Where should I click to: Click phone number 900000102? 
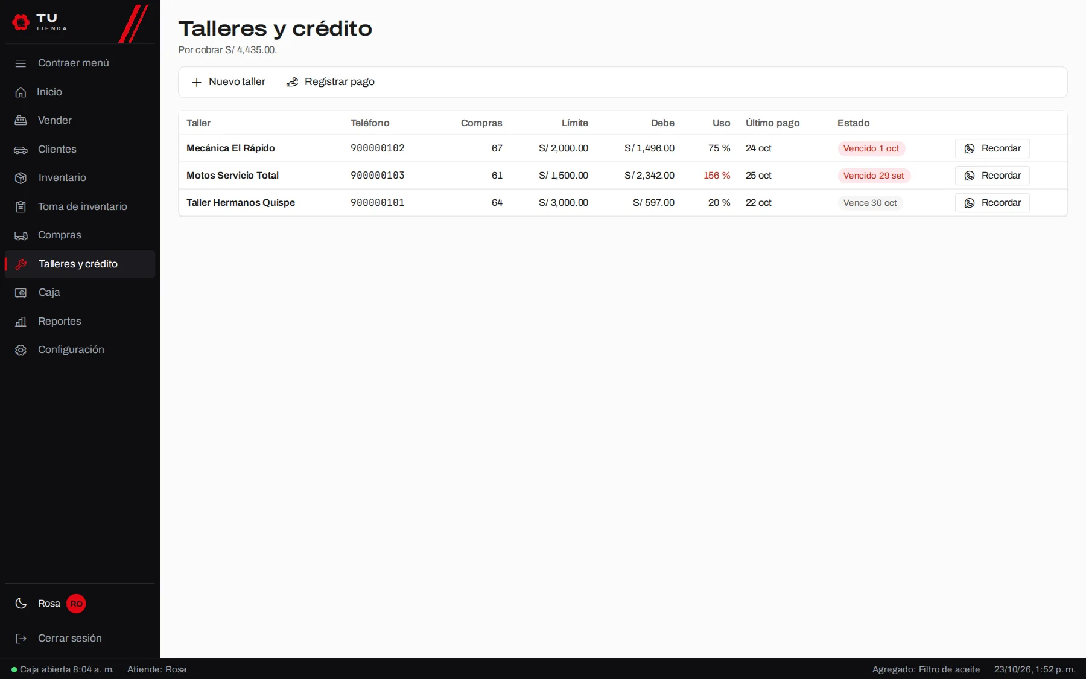click(x=378, y=148)
